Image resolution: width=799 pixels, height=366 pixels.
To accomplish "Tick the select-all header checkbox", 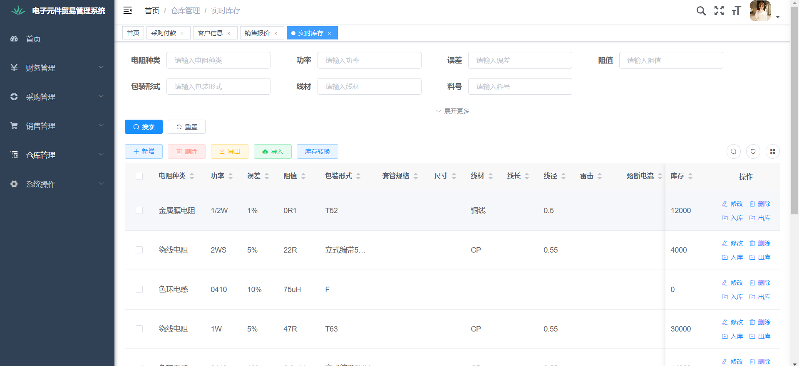I will pos(139,176).
